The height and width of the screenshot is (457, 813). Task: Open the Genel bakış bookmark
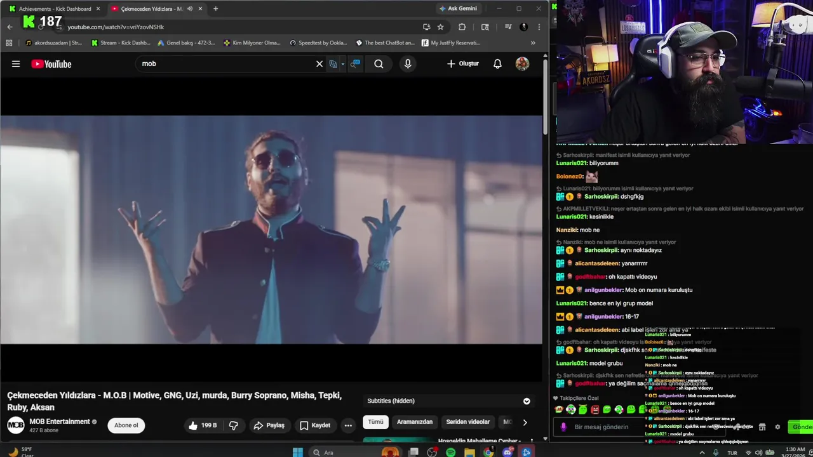pos(186,43)
